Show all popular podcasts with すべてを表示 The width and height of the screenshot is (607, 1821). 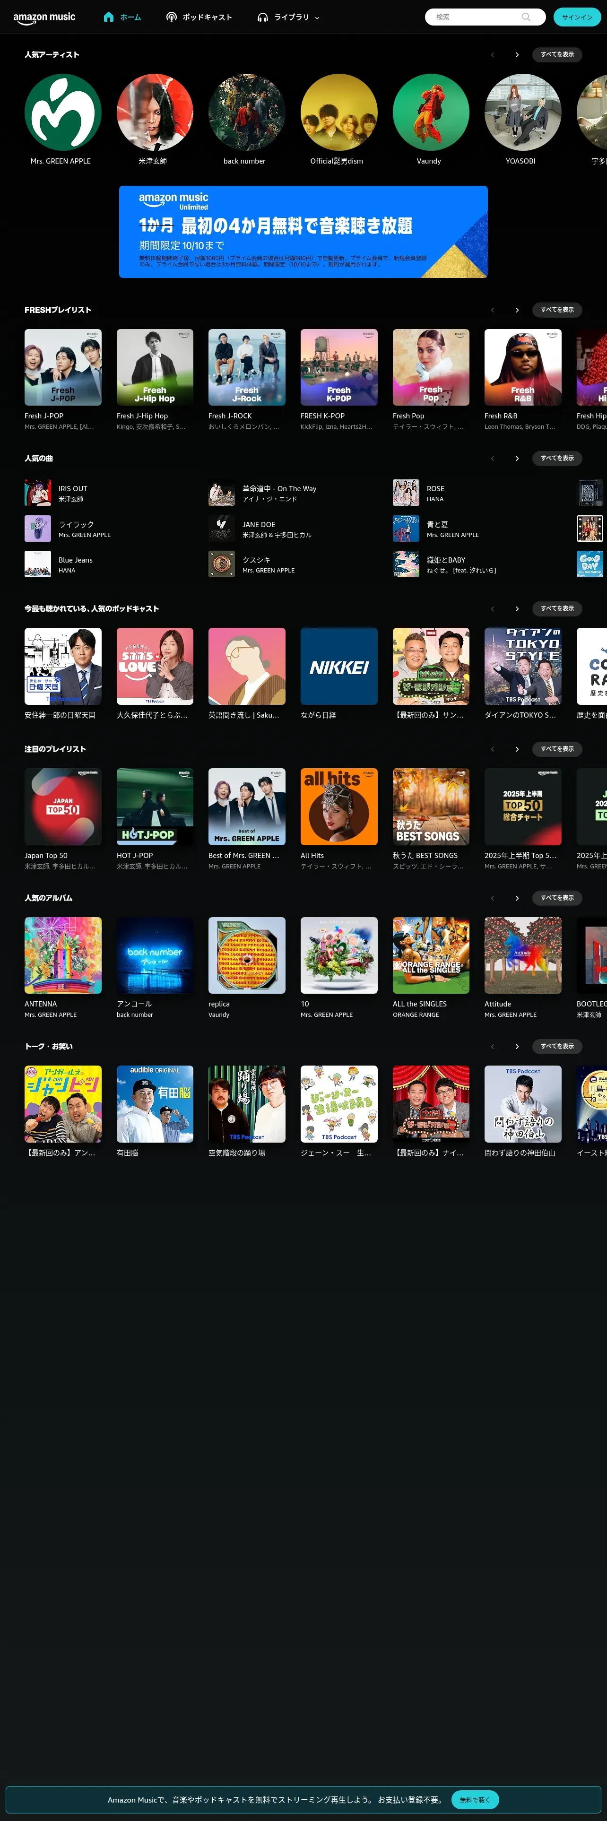coord(557,608)
